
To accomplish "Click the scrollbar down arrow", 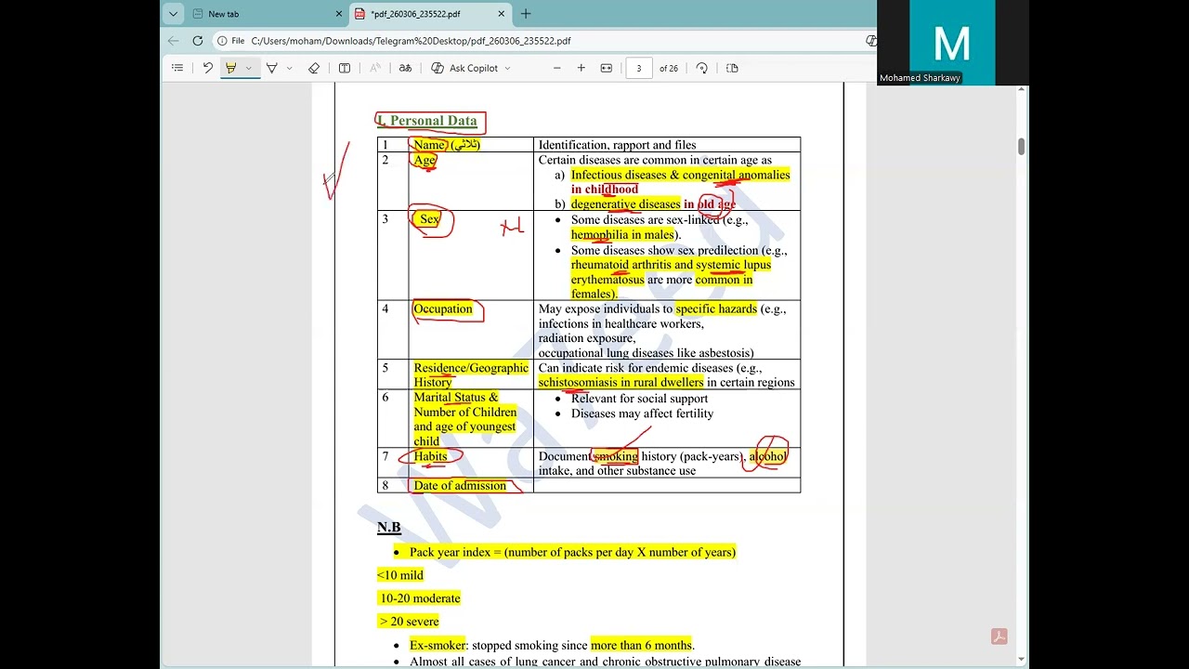I will point(1021,661).
